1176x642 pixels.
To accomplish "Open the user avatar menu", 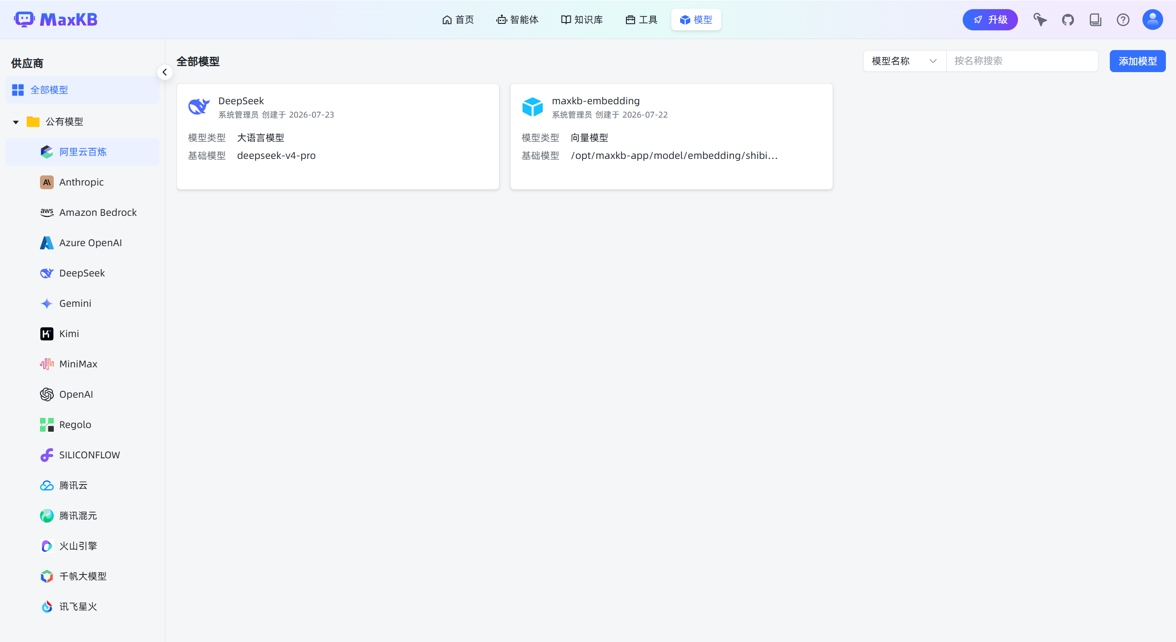I will [1152, 20].
